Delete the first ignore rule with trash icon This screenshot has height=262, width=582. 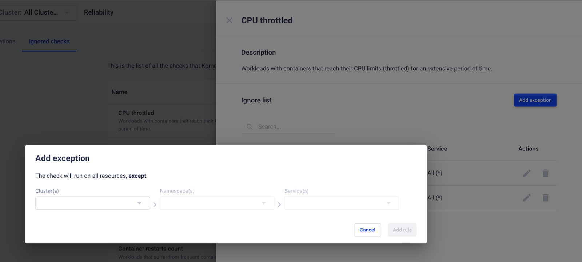(x=545, y=173)
